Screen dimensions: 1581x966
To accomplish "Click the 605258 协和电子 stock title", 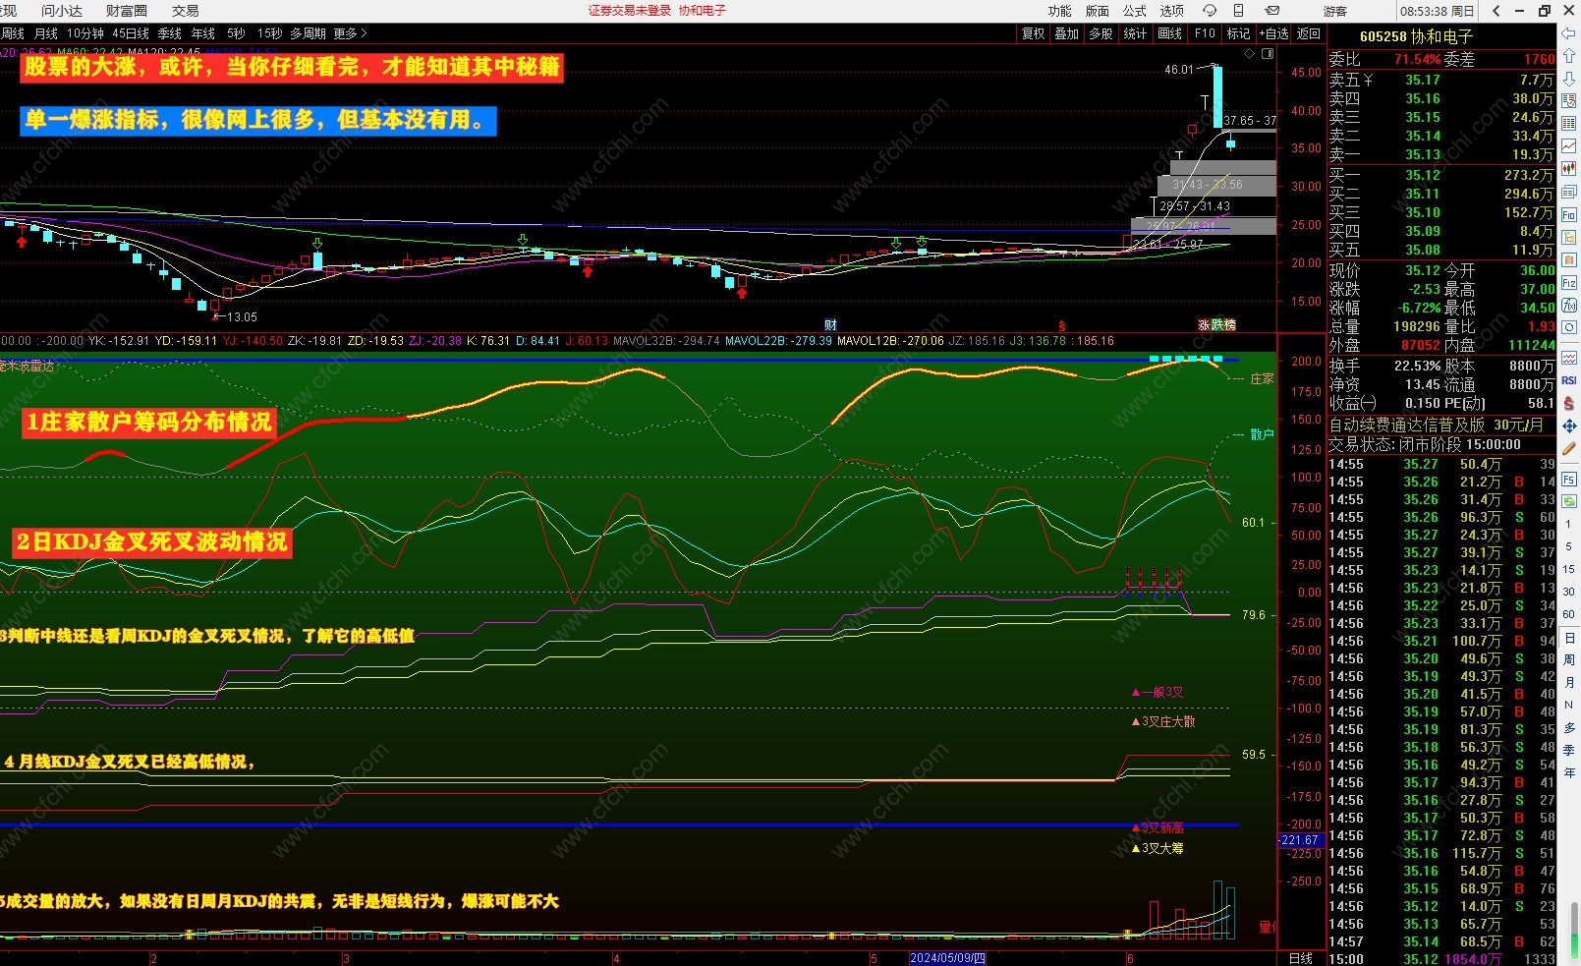I will 1416,36.
